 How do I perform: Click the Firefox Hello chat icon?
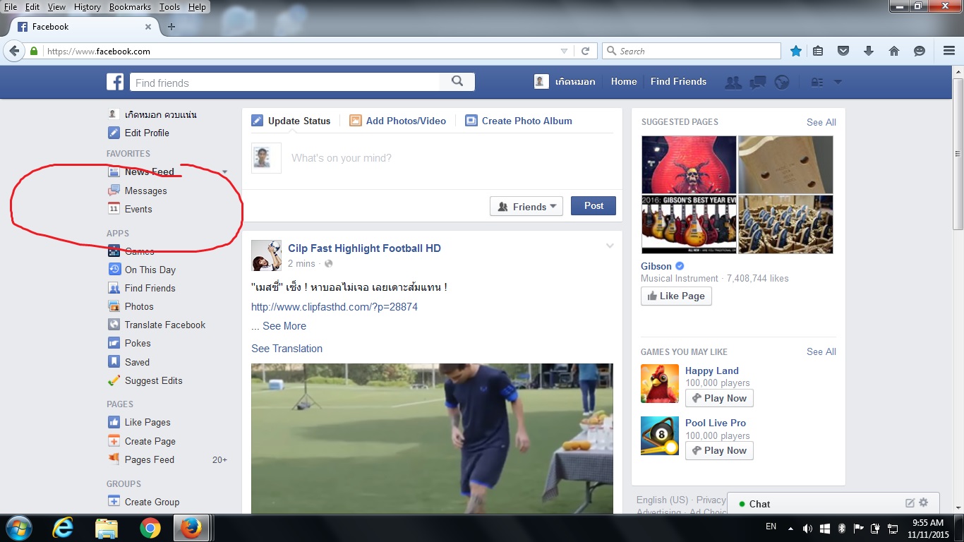[x=920, y=51]
